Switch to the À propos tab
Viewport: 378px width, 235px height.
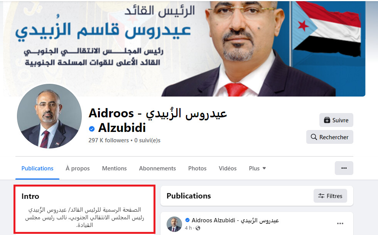(x=78, y=168)
